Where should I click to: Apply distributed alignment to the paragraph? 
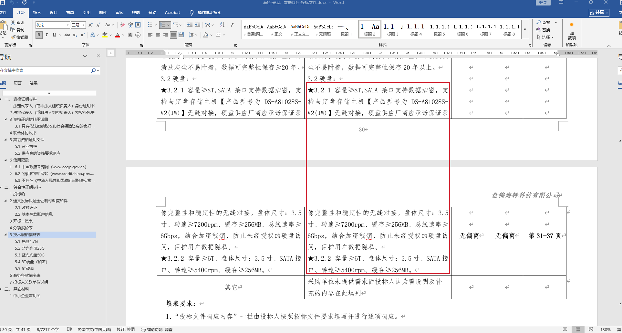181,35
